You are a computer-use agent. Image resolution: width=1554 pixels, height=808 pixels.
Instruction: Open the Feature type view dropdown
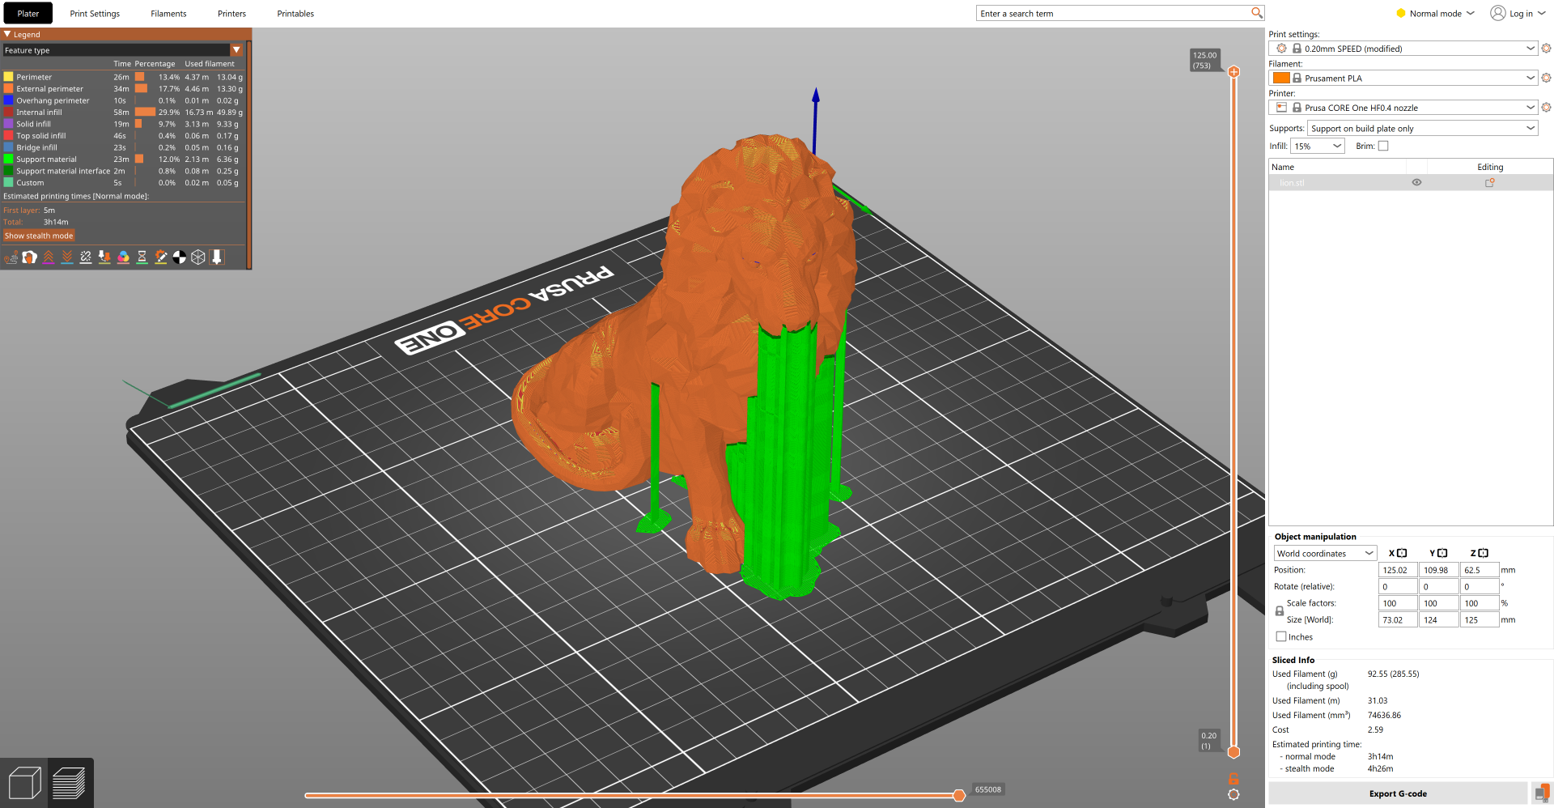[x=122, y=50]
